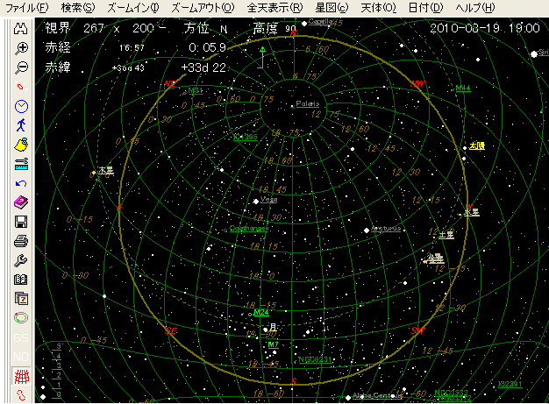Click the date-time 2010-03-19 19:00 readout
Screen dimensions: 549x404
485,28
